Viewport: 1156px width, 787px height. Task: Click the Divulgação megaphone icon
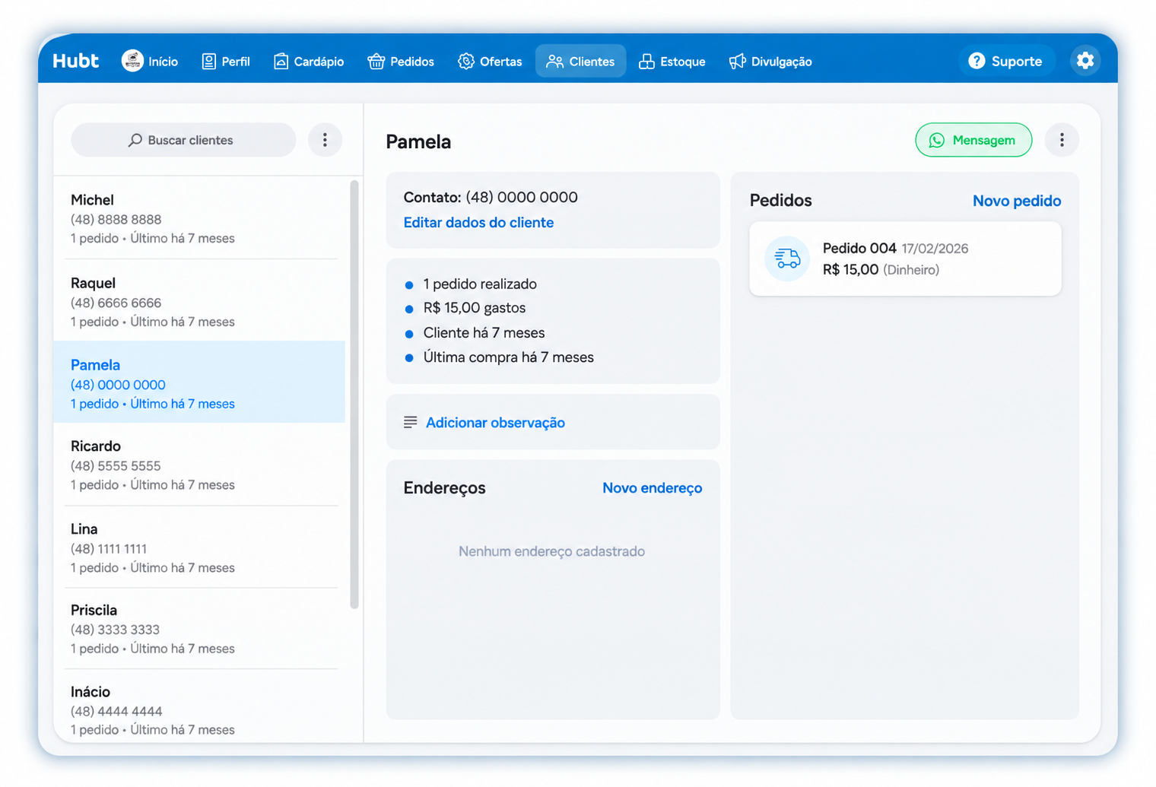[737, 61]
